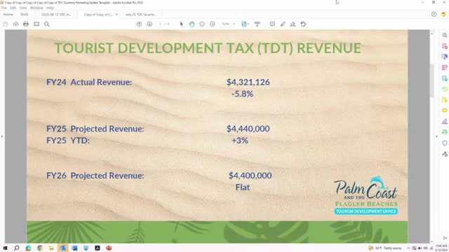Expand pane icon at bottom right

[445, 238]
